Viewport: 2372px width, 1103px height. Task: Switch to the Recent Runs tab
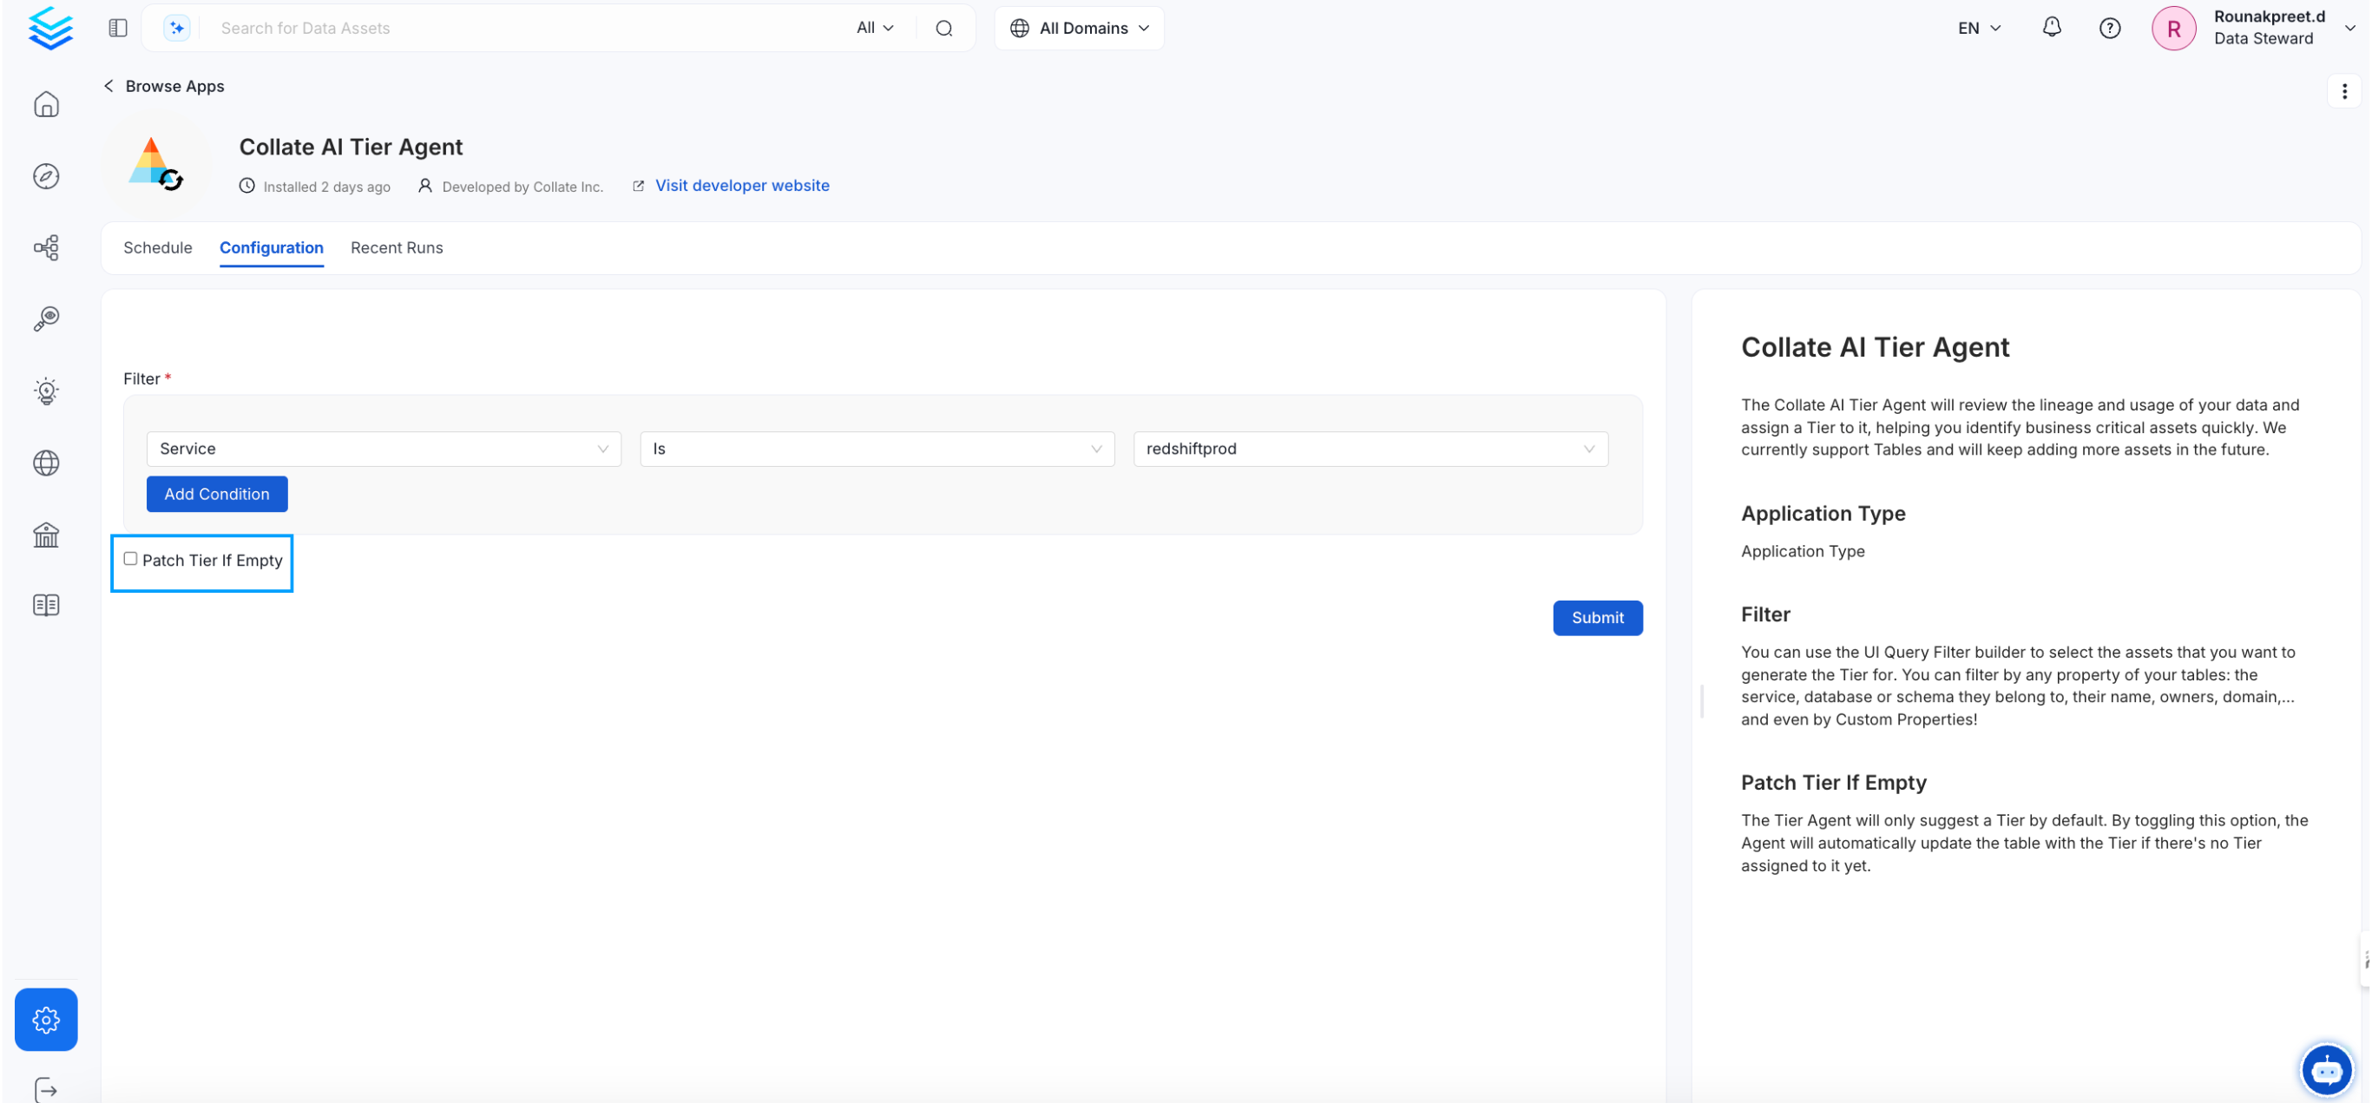pyautogui.click(x=396, y=246)
